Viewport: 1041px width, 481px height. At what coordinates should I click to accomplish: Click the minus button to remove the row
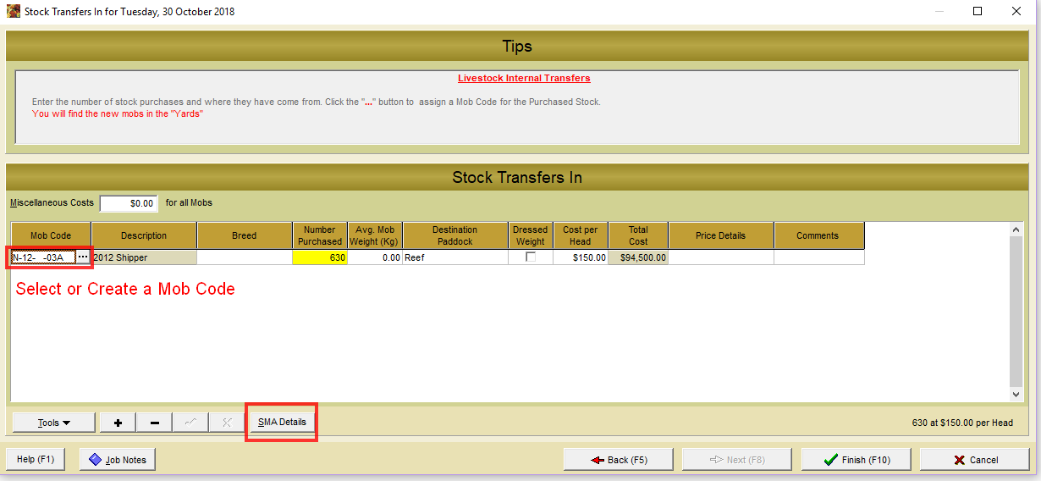pos(154,423)
